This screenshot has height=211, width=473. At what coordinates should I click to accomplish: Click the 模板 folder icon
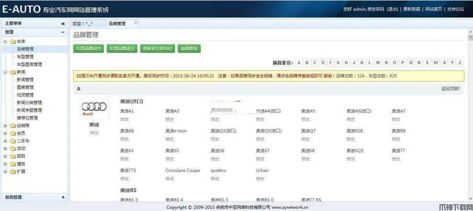point(13,164)
